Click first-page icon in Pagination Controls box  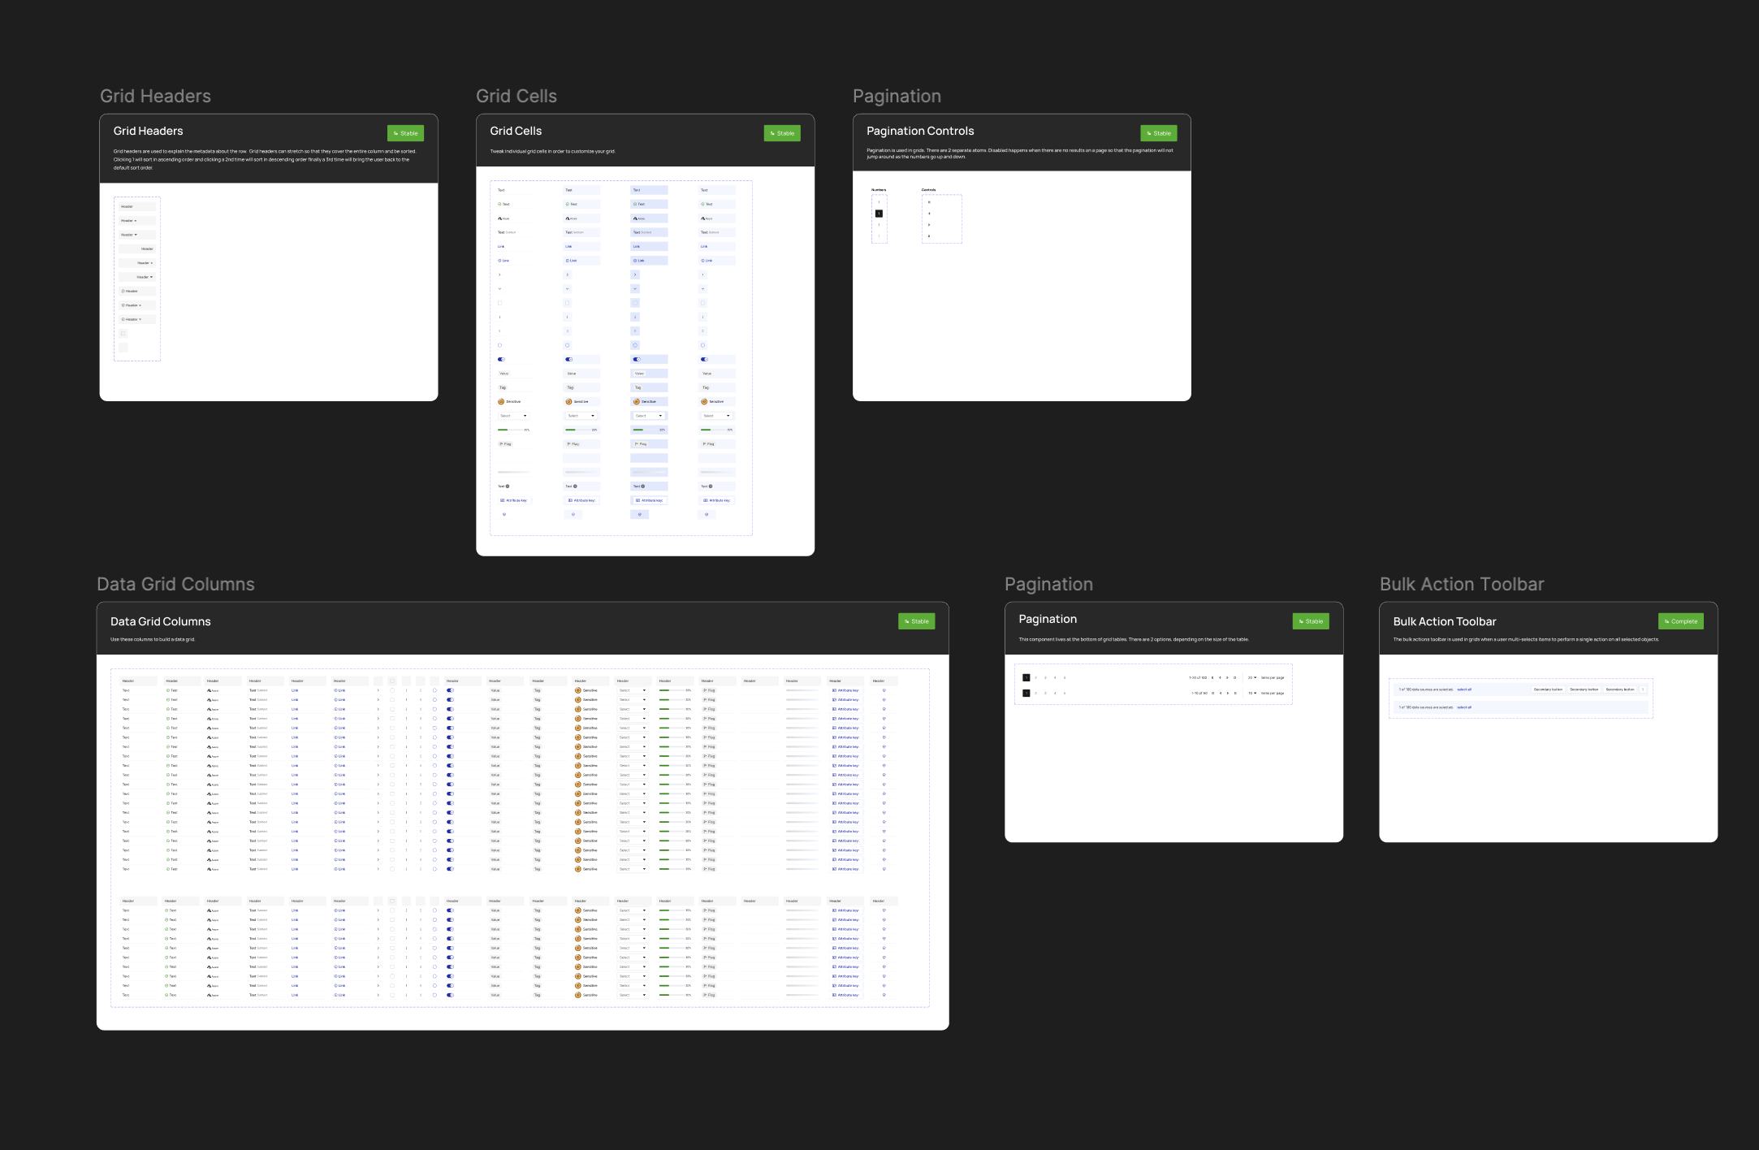929,202
